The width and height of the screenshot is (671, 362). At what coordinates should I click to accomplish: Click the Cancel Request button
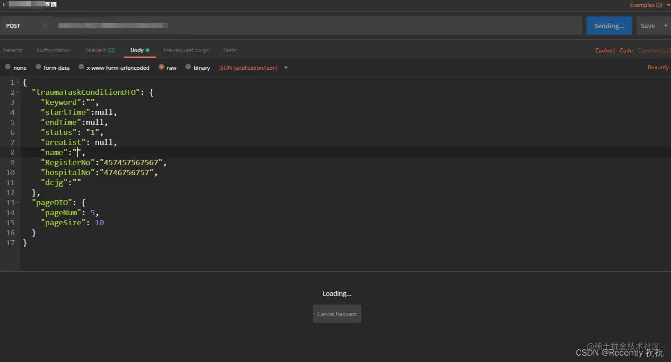[337, 314]
